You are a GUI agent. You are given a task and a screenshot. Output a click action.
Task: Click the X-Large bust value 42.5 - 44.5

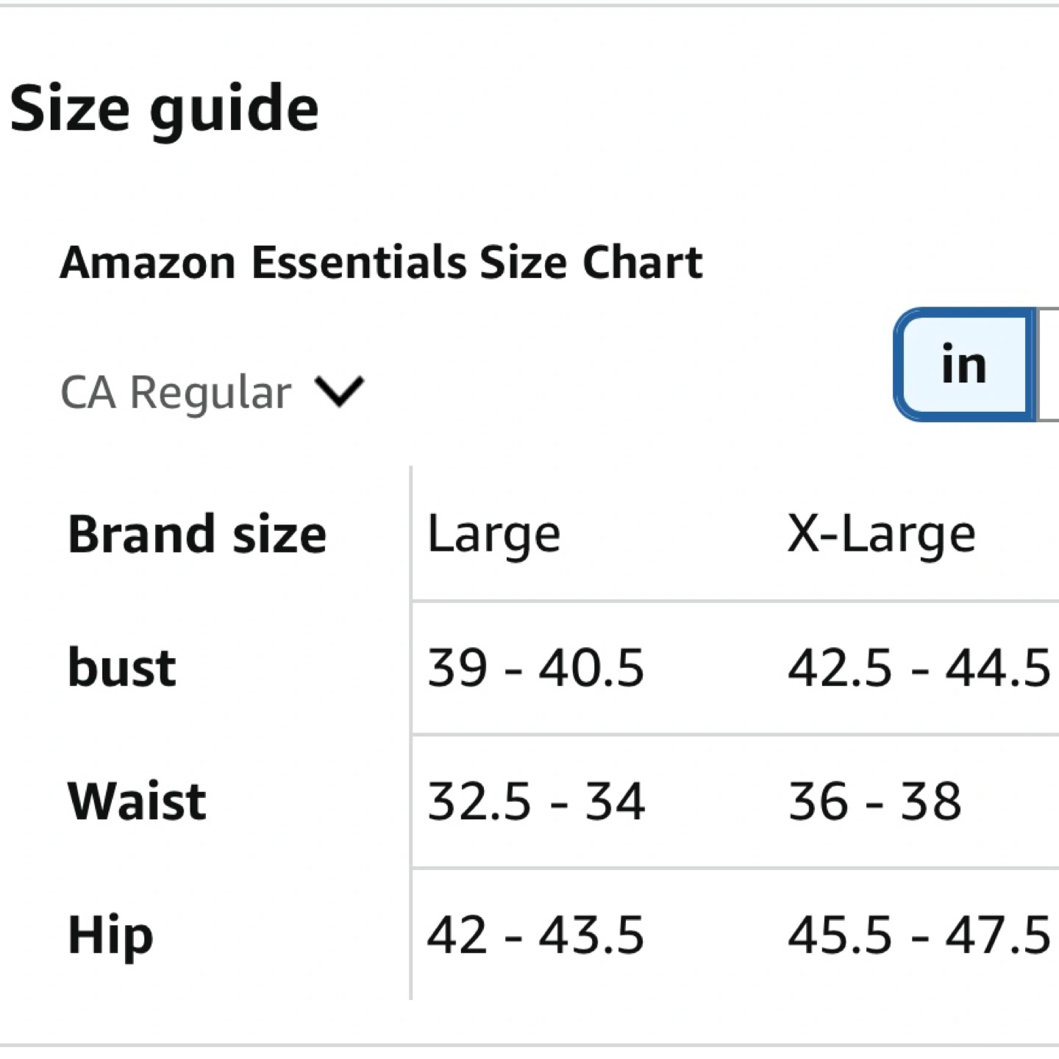tap(919, 668)
